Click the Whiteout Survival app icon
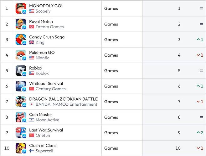 tap(21, 86)
